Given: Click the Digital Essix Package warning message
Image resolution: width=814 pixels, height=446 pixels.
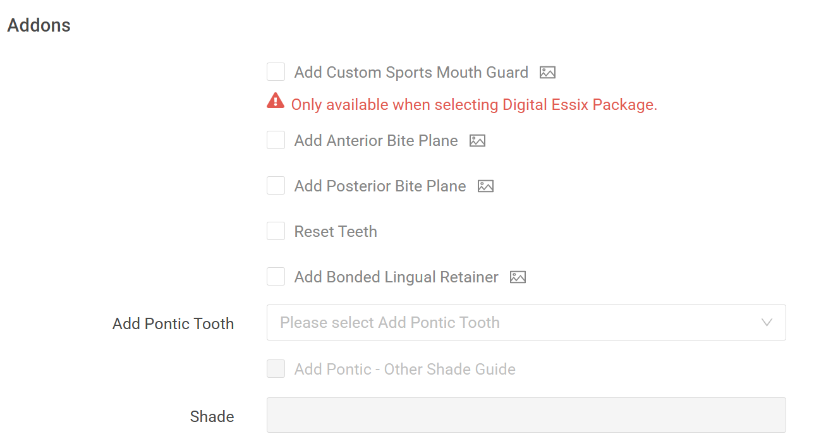Looking at the screenshot, I should [x=474, y=105].
